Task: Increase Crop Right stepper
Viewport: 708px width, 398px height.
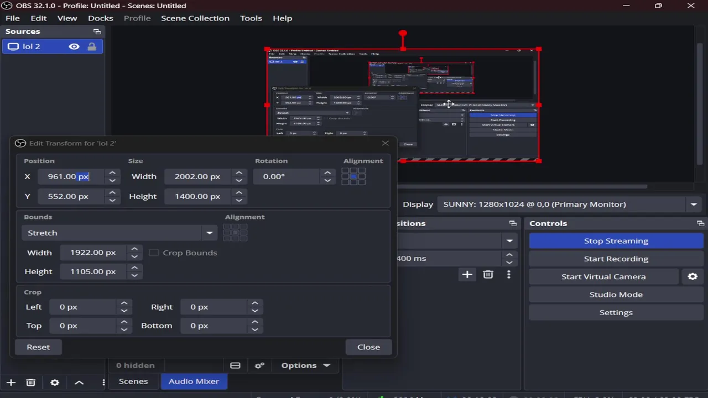Action: click(254, 303)
